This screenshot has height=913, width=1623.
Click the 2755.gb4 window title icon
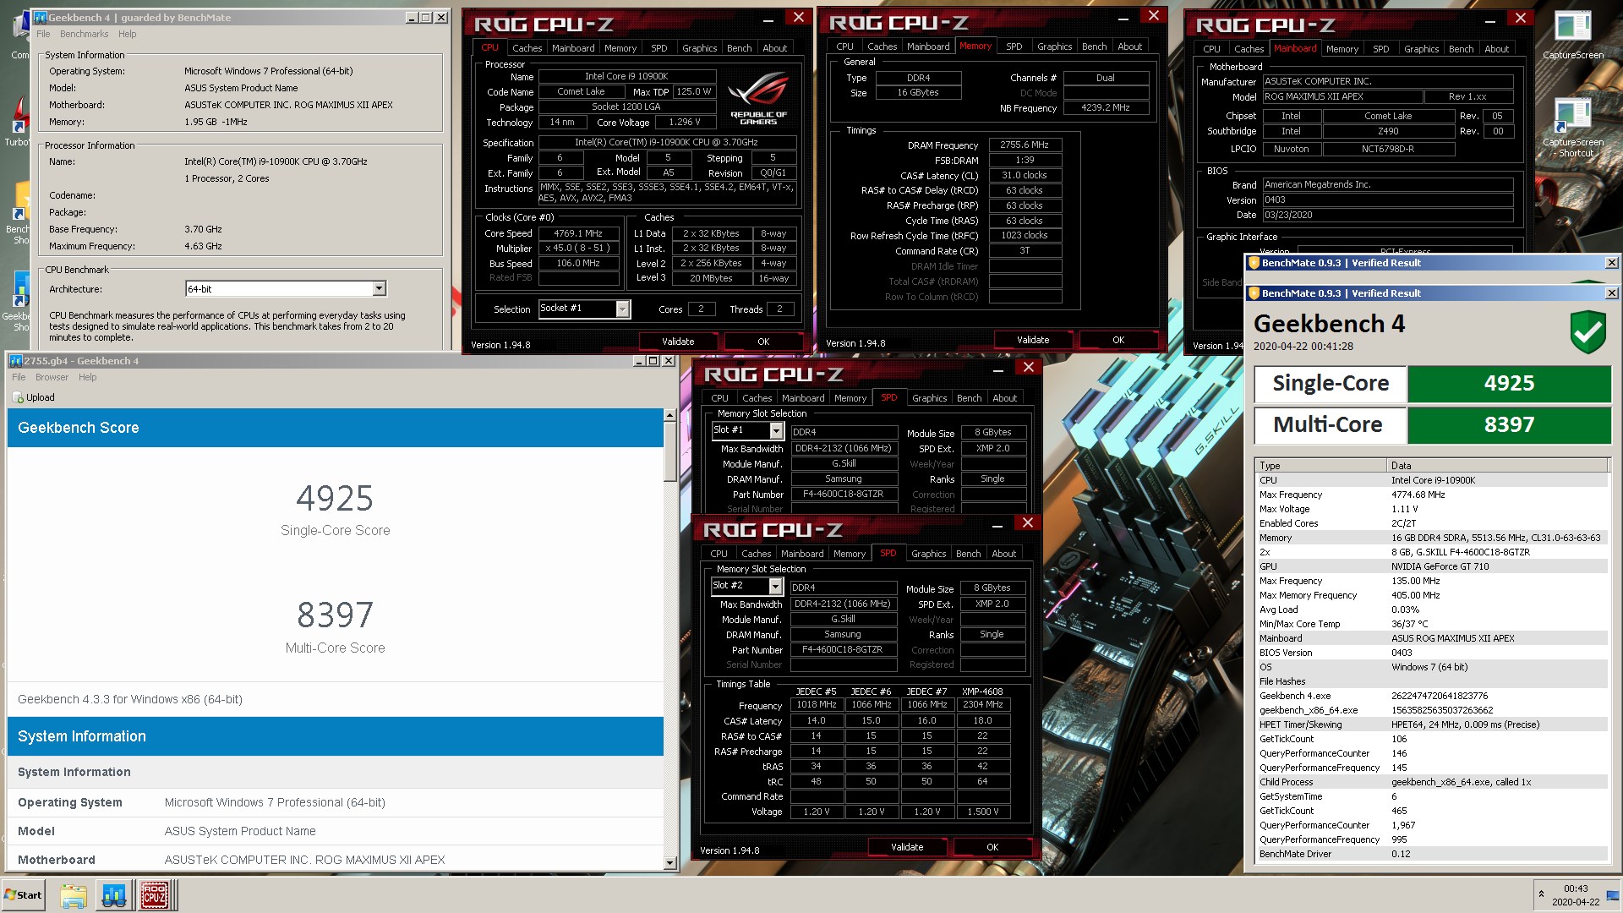point(15,360)
